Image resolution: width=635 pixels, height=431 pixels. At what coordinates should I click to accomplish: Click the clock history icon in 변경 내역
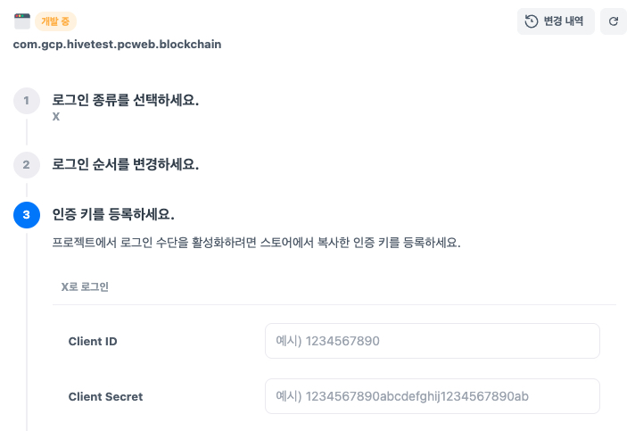tap(532, 21)
